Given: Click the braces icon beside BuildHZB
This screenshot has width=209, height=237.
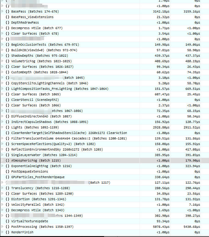Looking at the screenshot, I should (x=8, y=50).
